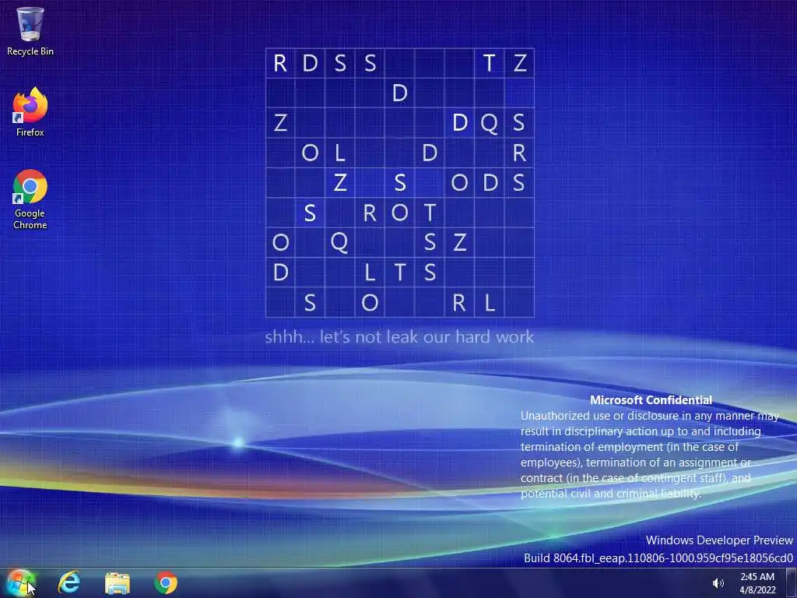The height and width of the screenshot is (598, 797).
Task: Click the Show Desktop strip beside clock
Action: point(791,582)
